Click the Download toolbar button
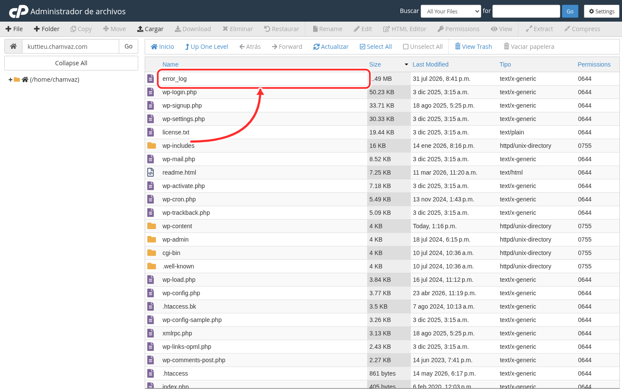 point(193,29)
